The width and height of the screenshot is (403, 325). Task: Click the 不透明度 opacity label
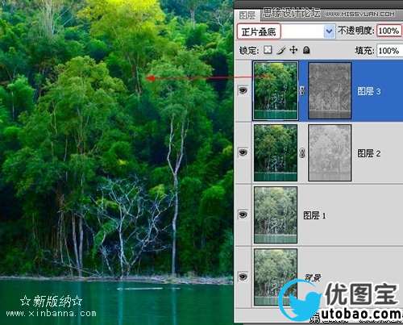point(356,31)
